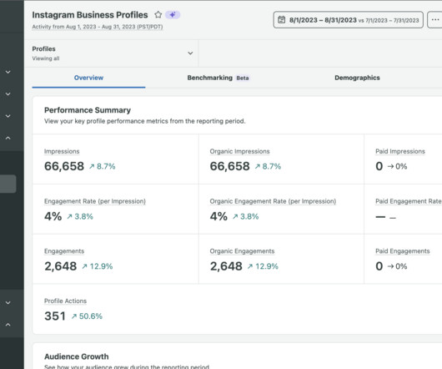Screen dimensions: 442x369
Task: Click the 50.6% change indicator
Action: (x=87, y=316)
